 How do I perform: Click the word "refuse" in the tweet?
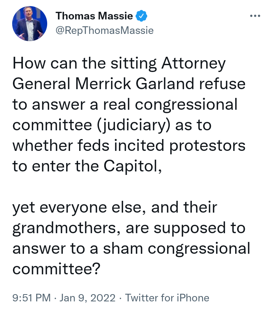click(x=222, y=83)
